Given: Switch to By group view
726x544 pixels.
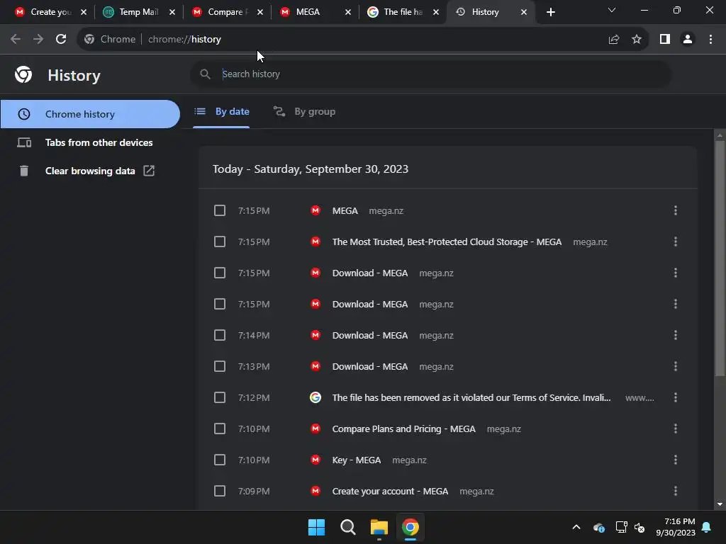Looking at the screenshot, I should pos(305,111).
